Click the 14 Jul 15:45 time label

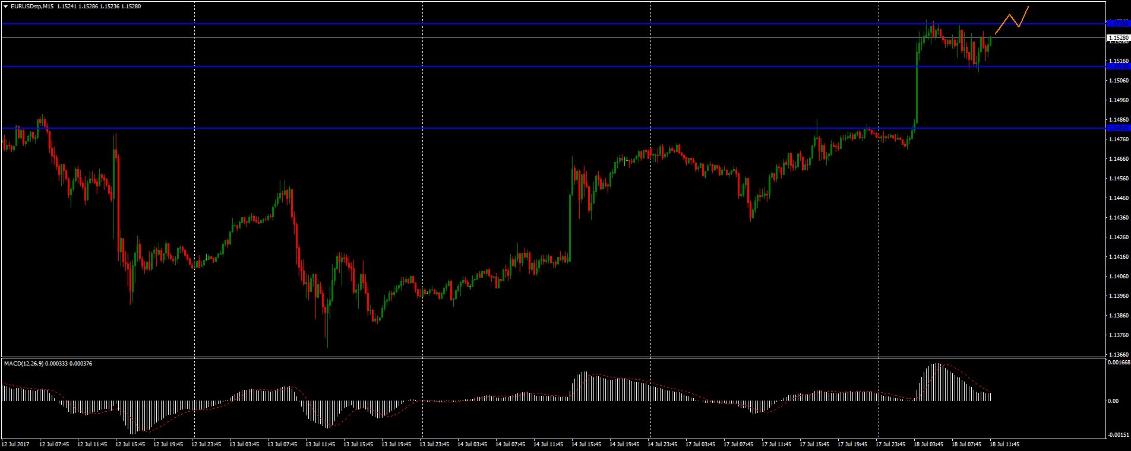586,443
